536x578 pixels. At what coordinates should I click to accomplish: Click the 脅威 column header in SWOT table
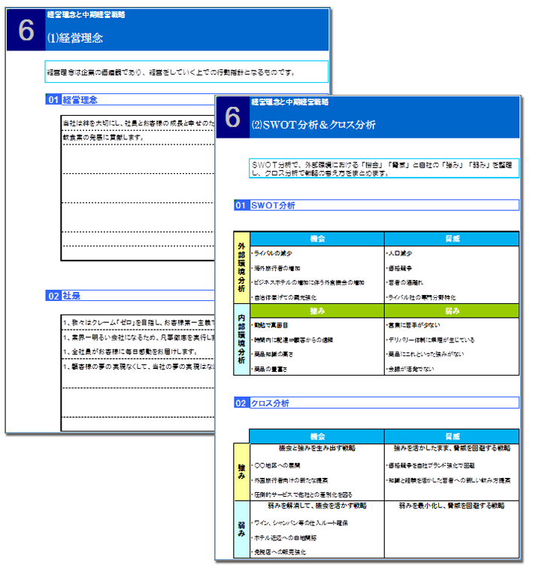[x=452, y=239]
